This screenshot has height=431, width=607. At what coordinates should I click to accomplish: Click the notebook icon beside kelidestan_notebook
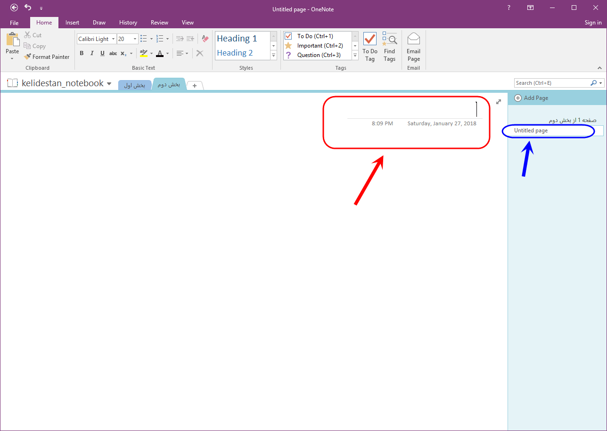pos(12,83)
